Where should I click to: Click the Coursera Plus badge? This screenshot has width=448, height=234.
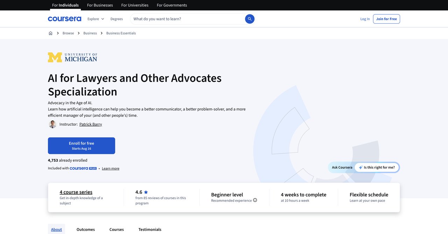pos(83,168)
